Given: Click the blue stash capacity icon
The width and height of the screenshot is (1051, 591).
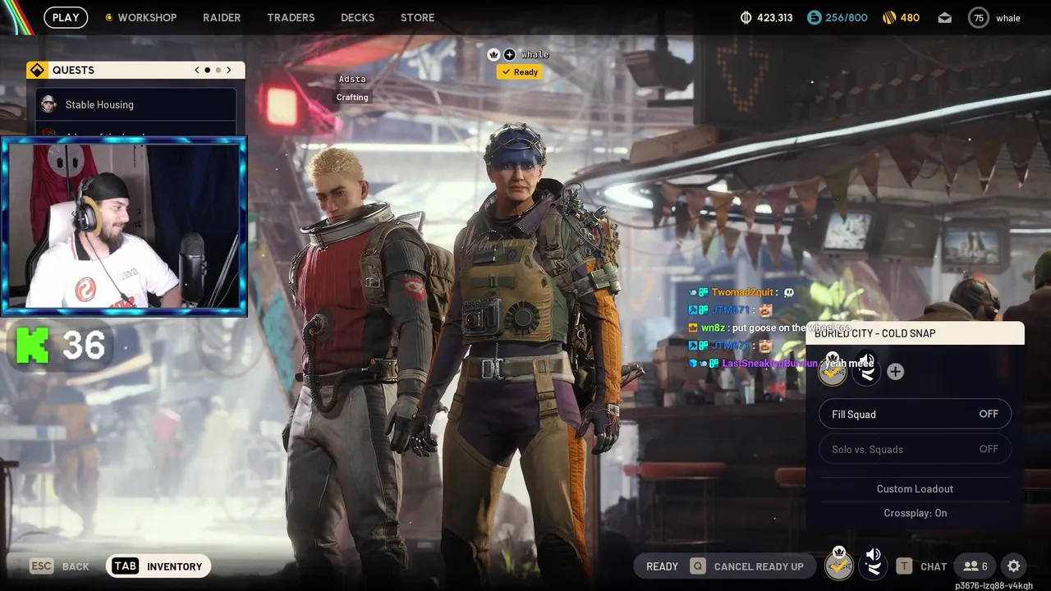Looking at the screenshot, I should click(814, 17).
